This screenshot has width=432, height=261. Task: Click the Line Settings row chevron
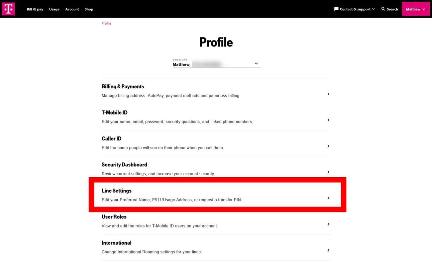pyautogui.click(x=328, y=198)
